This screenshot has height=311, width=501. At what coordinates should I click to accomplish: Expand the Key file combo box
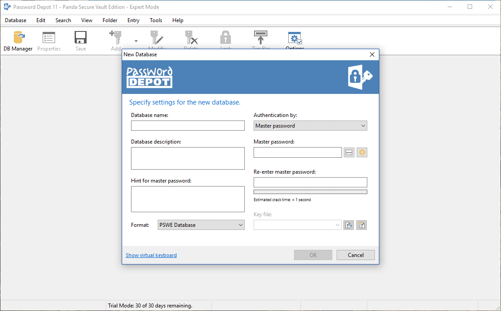point(298,225)
